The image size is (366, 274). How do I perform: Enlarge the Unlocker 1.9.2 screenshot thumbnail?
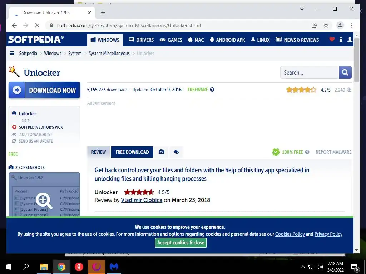[x=44, y=194]
